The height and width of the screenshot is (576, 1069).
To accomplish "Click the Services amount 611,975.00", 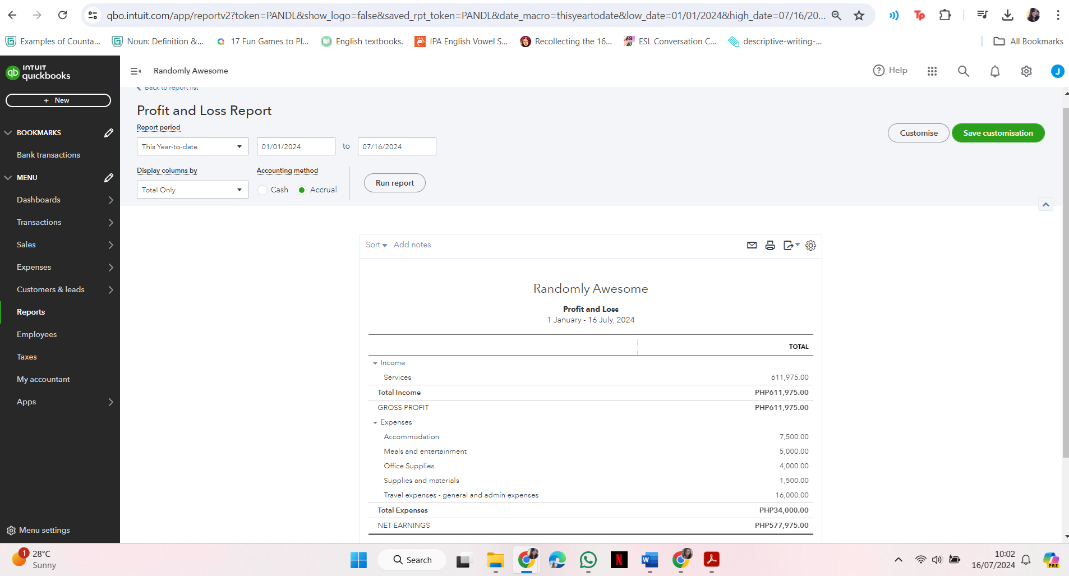I will pos(790,378).
